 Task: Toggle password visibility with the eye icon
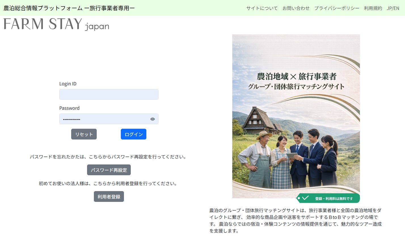[153, 119]
